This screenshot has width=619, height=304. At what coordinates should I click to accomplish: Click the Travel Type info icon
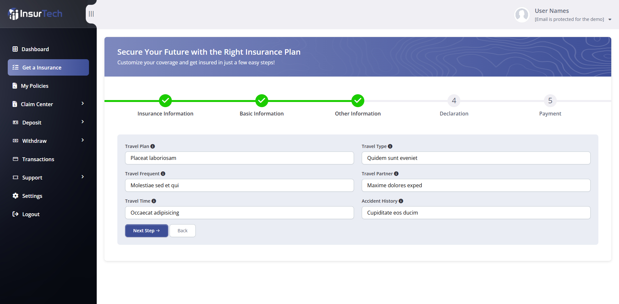[x=390, y=146]
